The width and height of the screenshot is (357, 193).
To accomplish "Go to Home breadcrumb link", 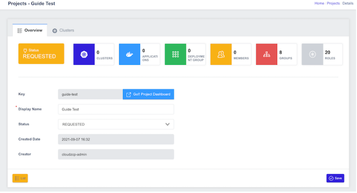I will [319, 3].
